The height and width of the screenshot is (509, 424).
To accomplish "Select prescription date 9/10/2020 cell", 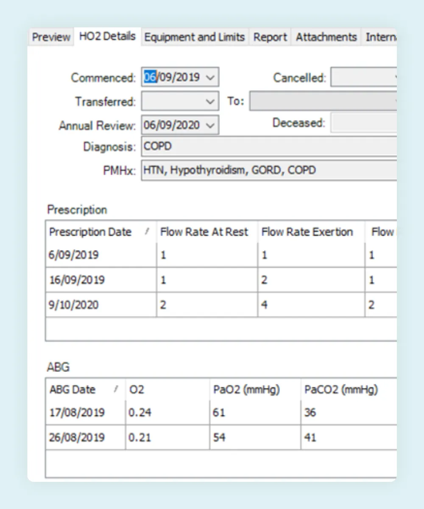I will pos(101,305).
